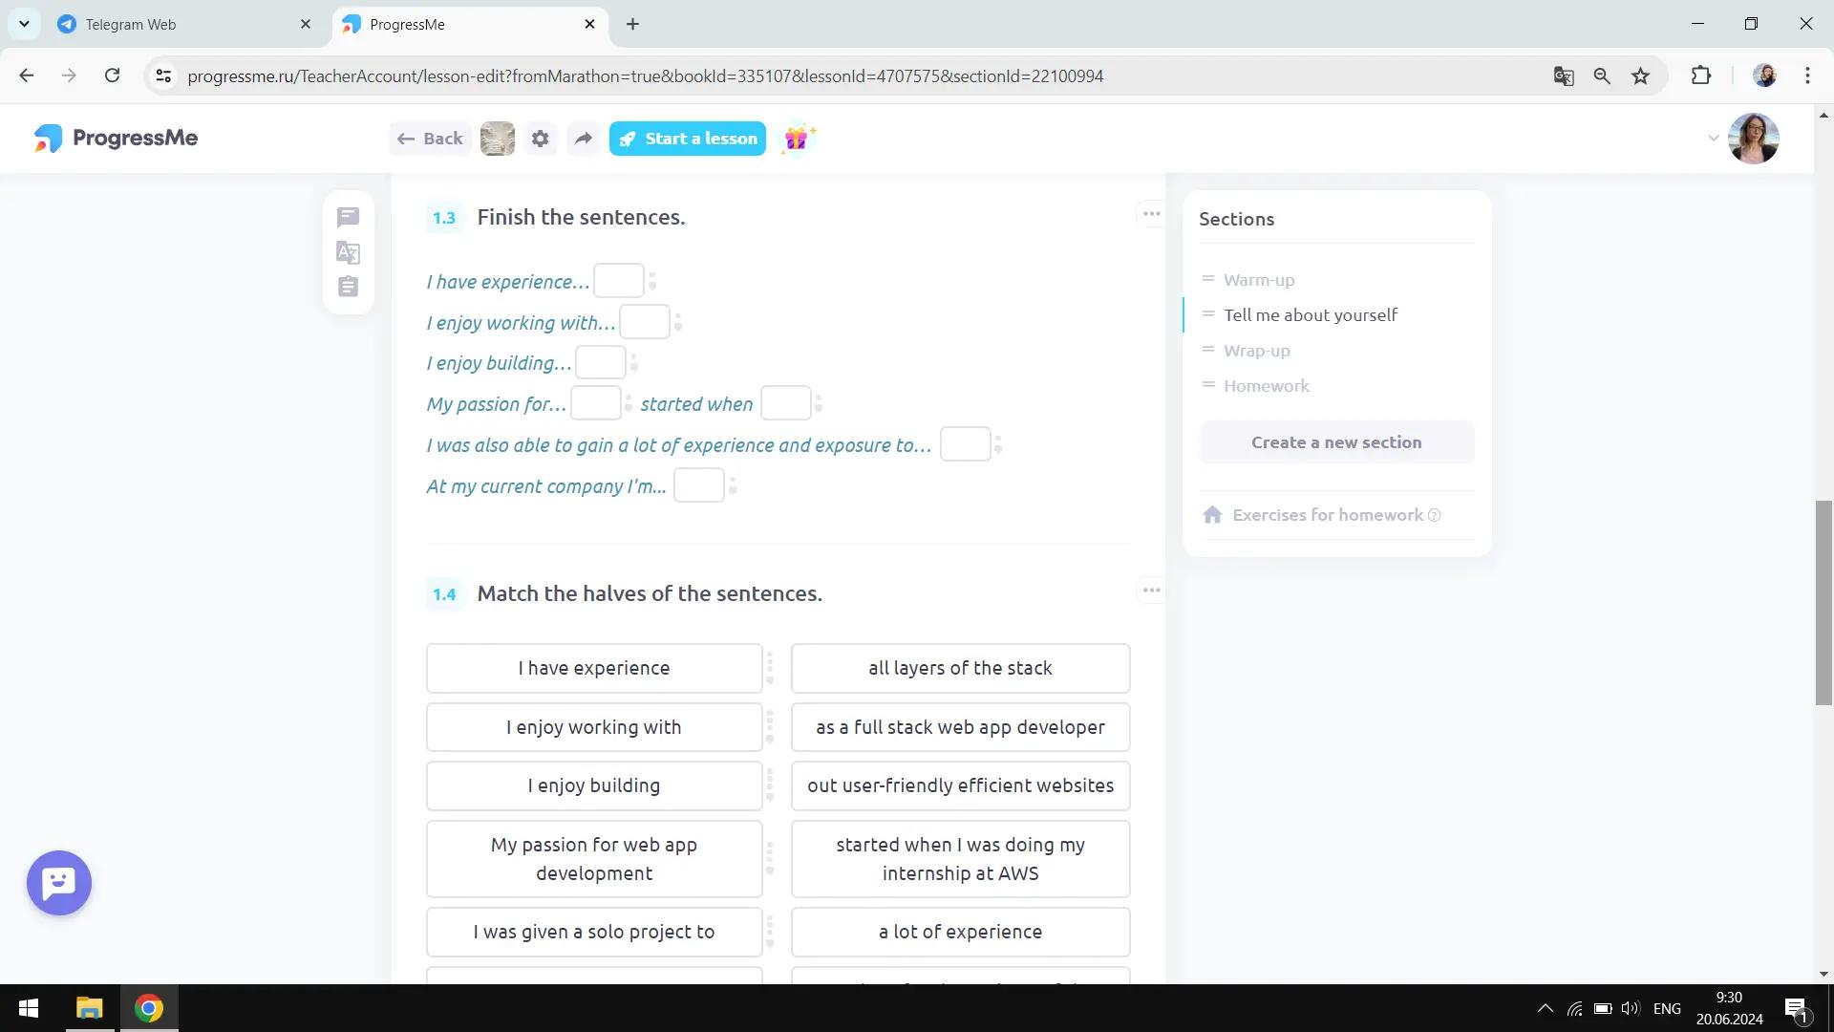1834x1032 pixels.
Task: Expand profile dropdown arrow next to avatar
Action: tap(1713, 139)
